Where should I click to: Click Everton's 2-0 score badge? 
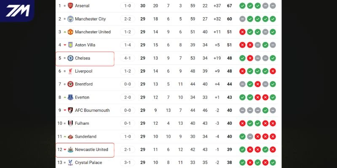(x=127, y=97)
